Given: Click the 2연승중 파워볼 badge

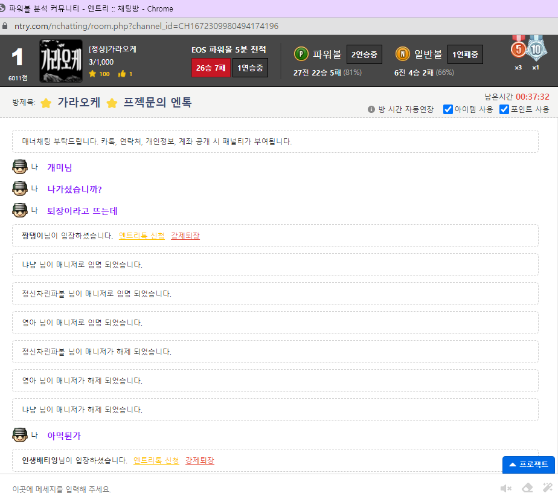Looking at the screenshot, I should coord(364,54).
